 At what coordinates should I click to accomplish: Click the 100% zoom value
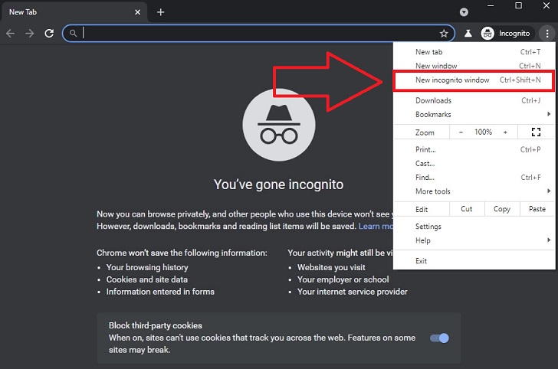(483, 132)
